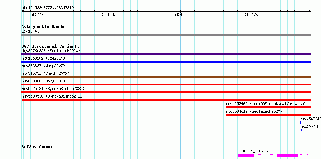Open the nsv4257469 (gnomADStructuralVariants) label
The image size is (321, 159).
pos(266,104)
